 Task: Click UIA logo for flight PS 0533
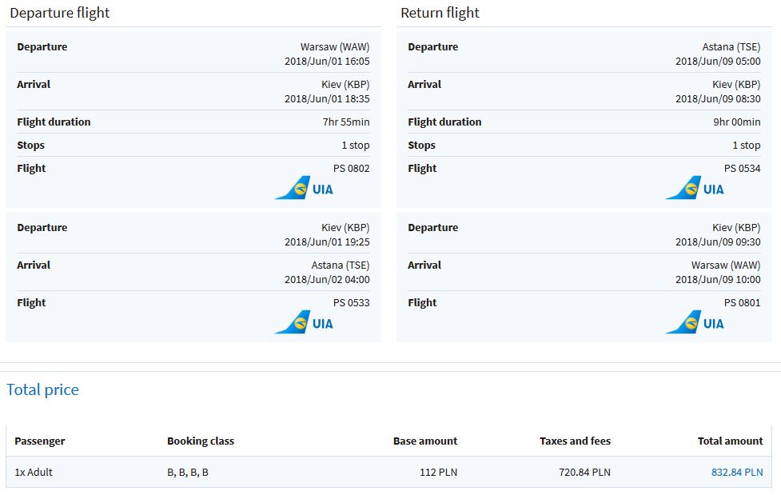click(304, 322)
